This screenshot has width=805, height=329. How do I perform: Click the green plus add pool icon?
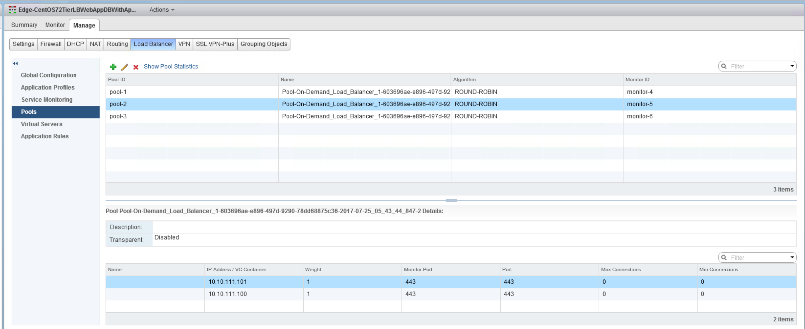(113, 67)
